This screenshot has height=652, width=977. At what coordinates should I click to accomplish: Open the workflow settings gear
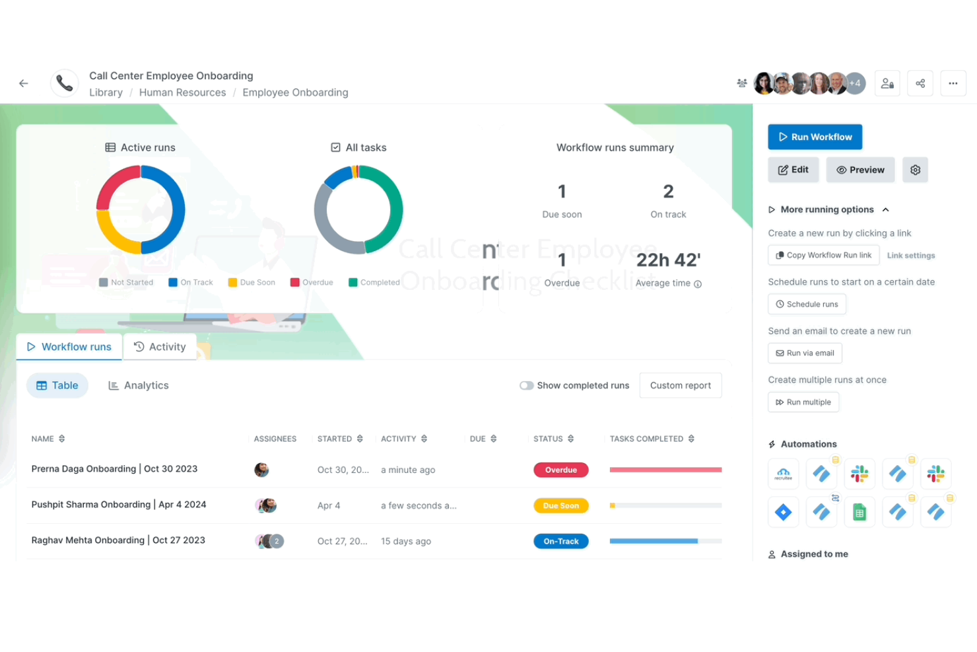tap(915, 170)
